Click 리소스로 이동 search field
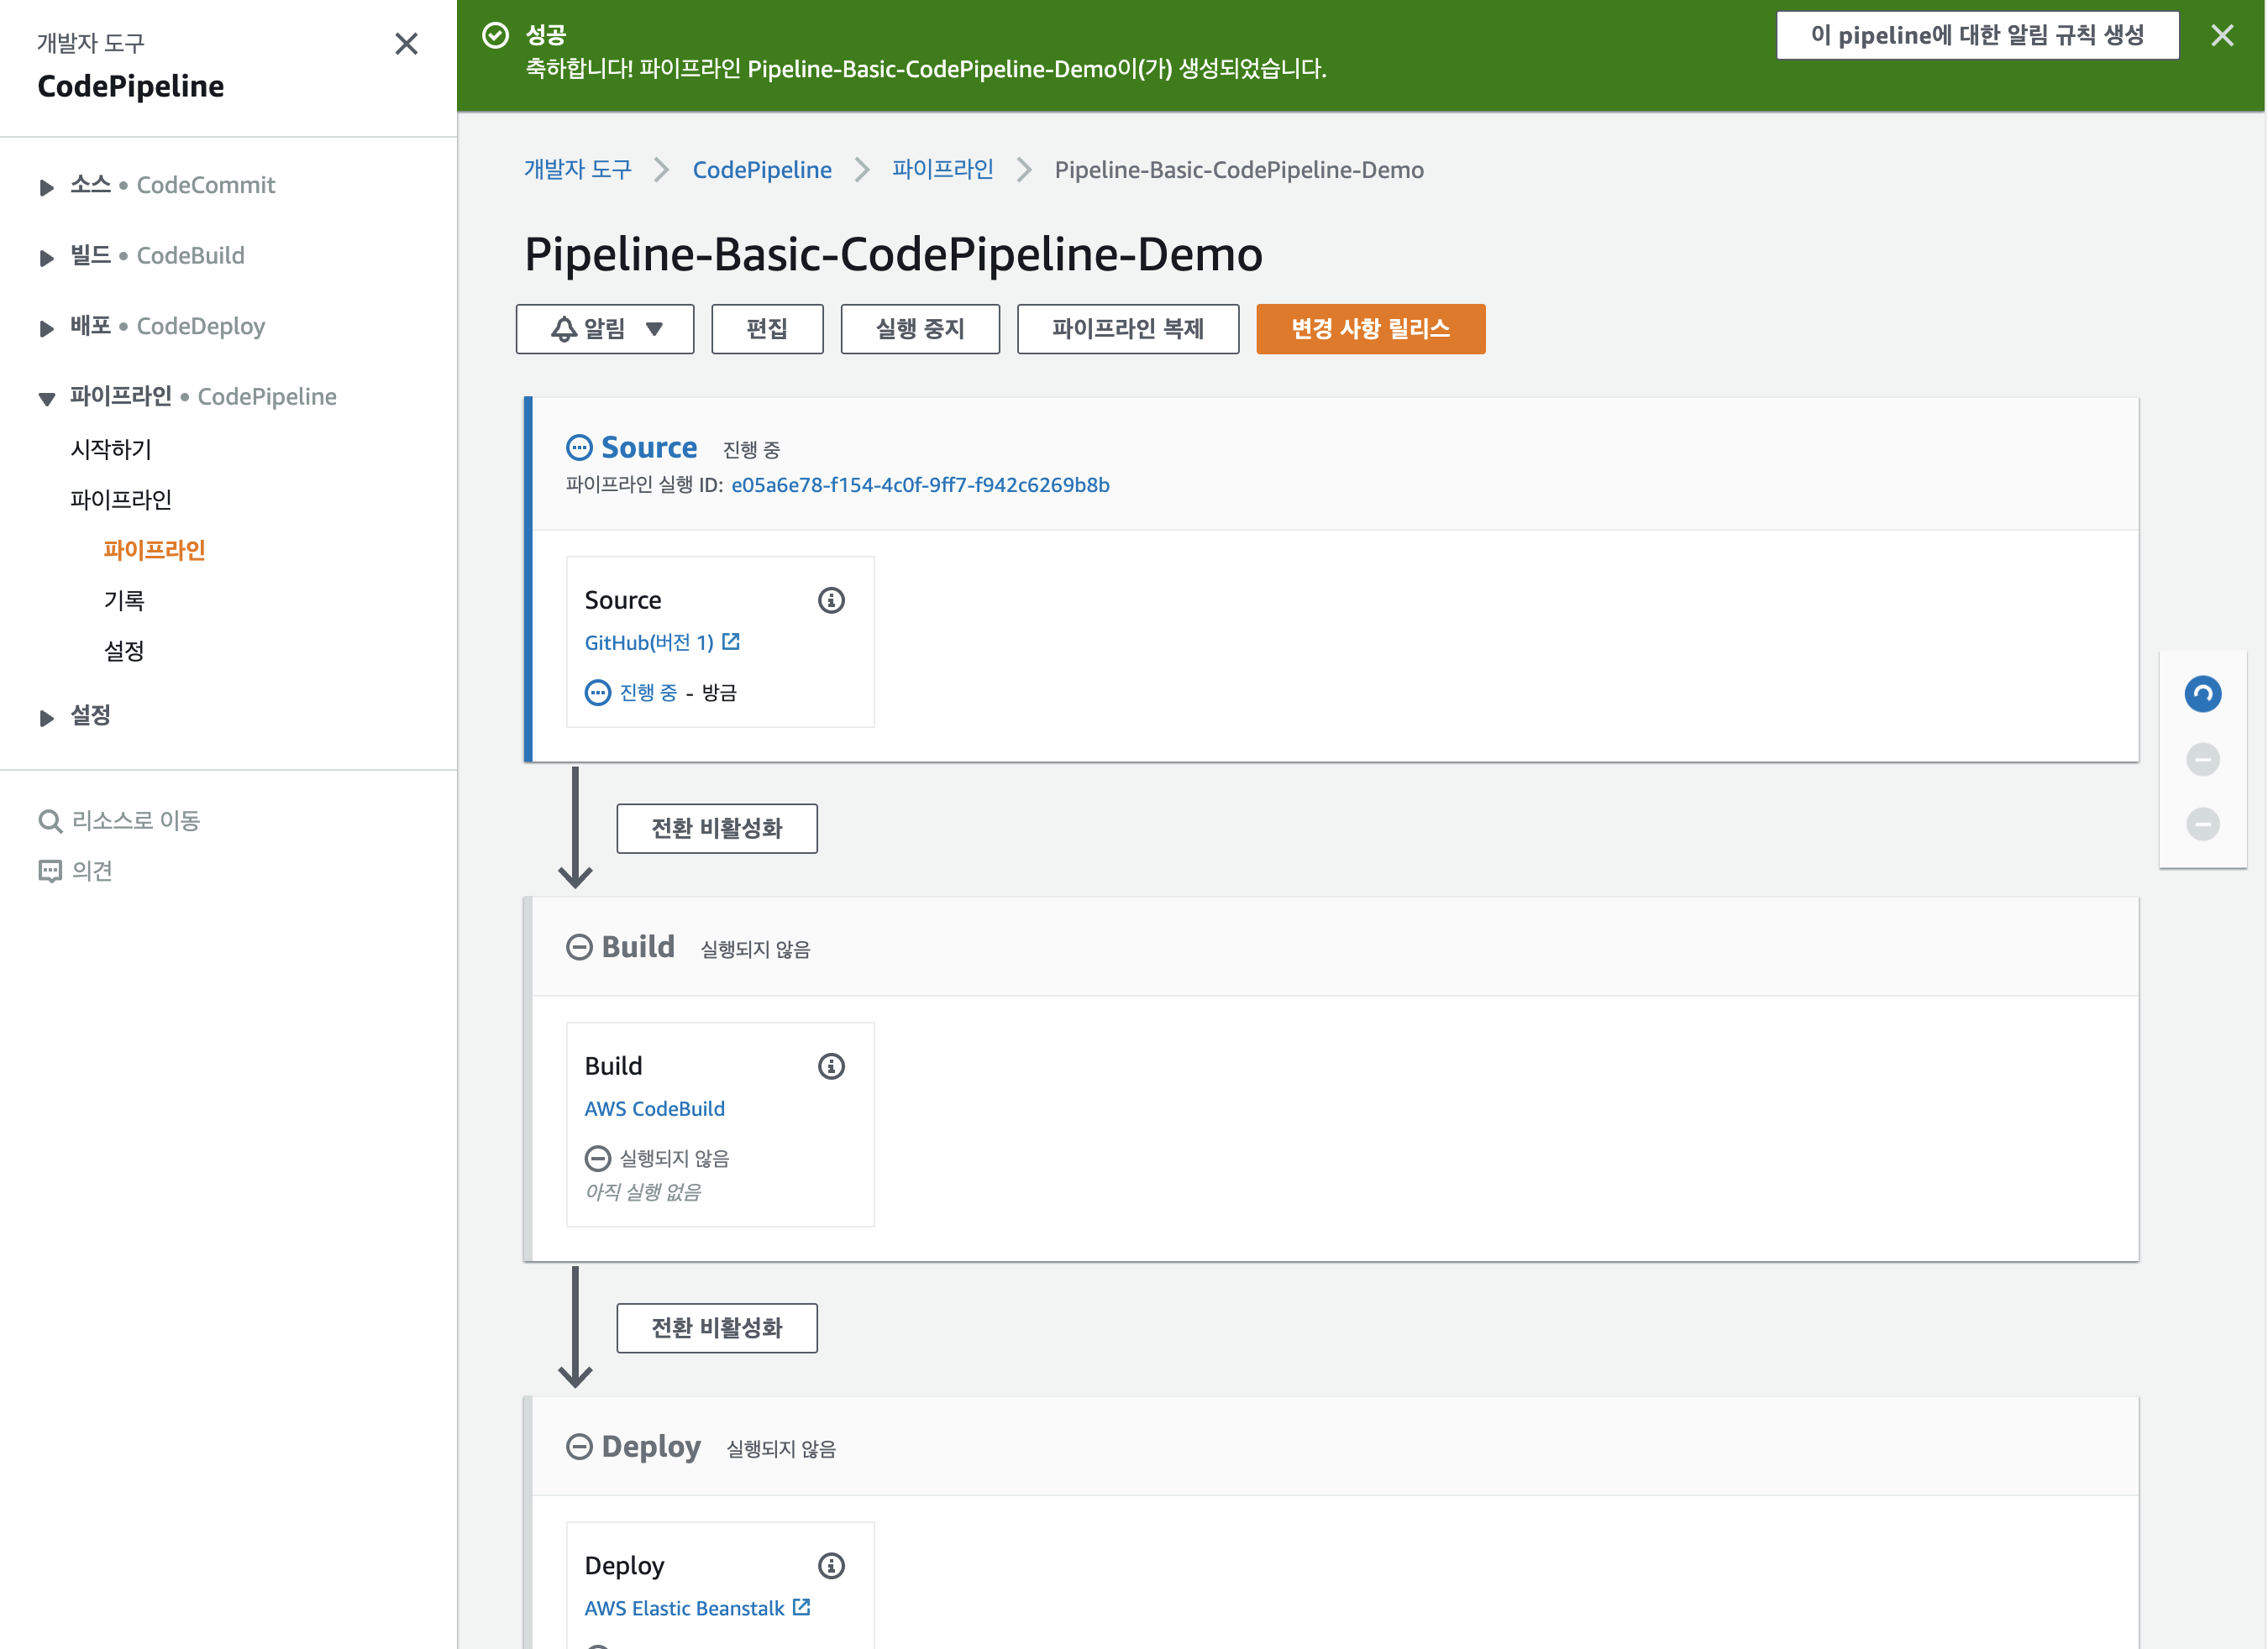The image size is (2268, 1649). pos(136,820)
